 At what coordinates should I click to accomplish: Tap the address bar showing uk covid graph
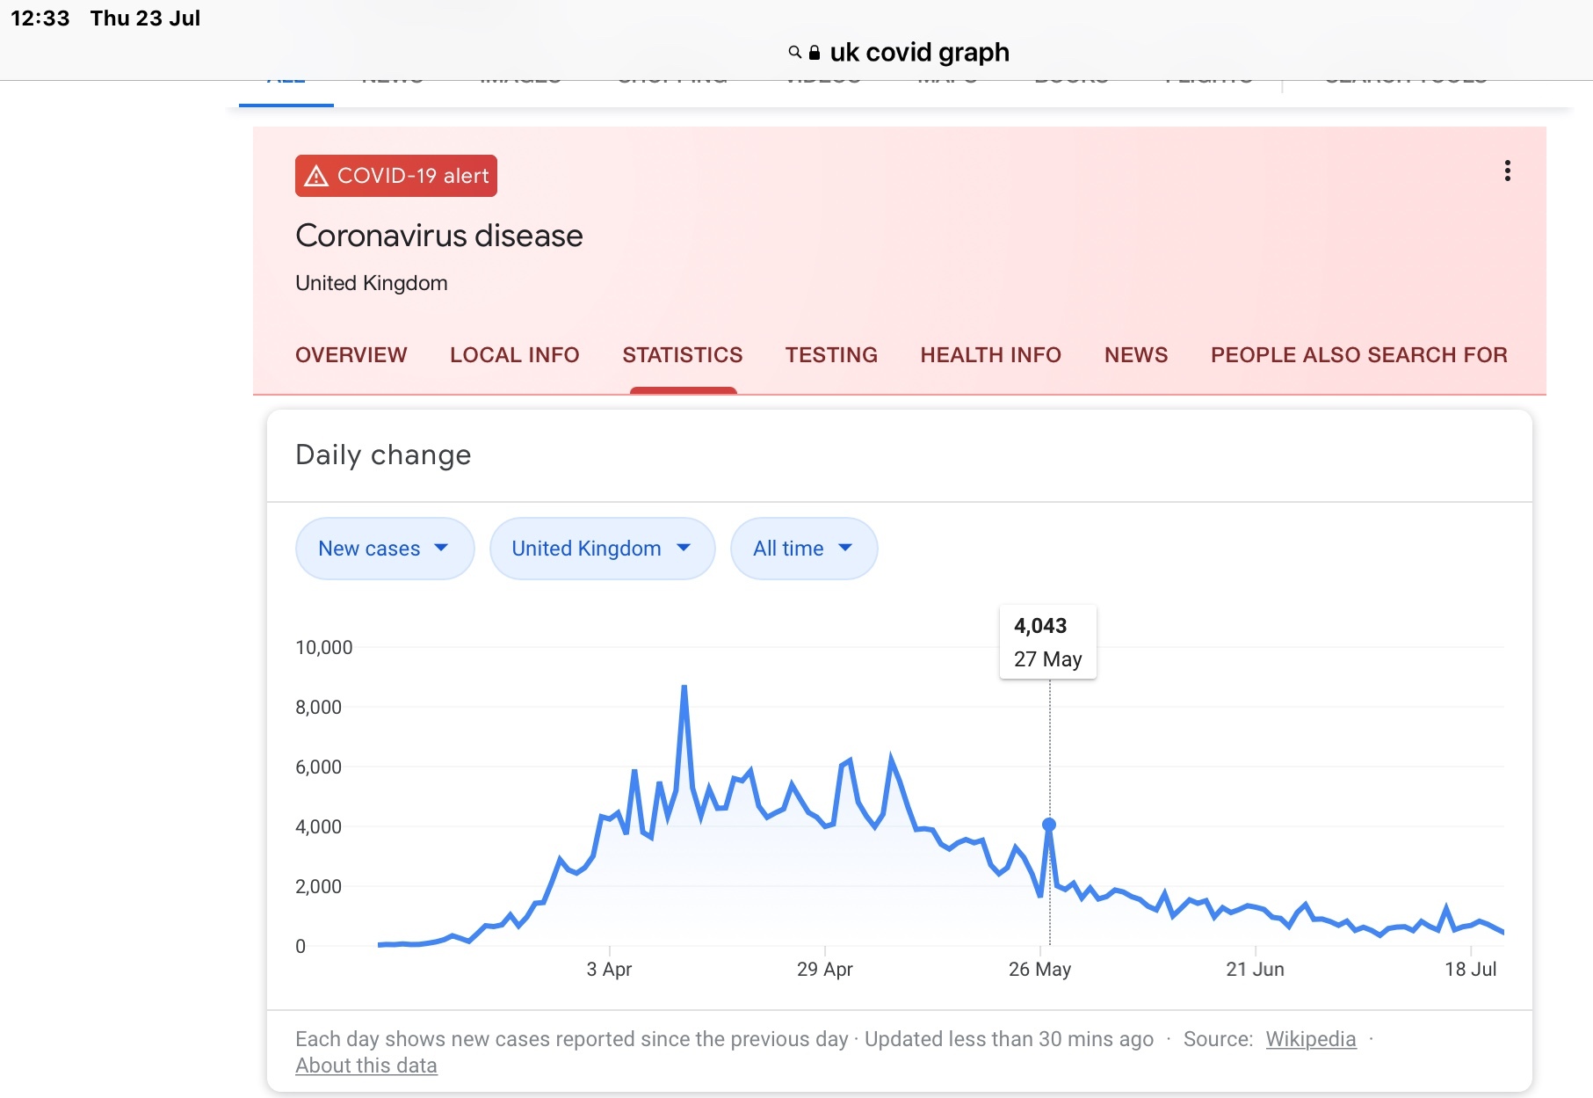(918, 53)
